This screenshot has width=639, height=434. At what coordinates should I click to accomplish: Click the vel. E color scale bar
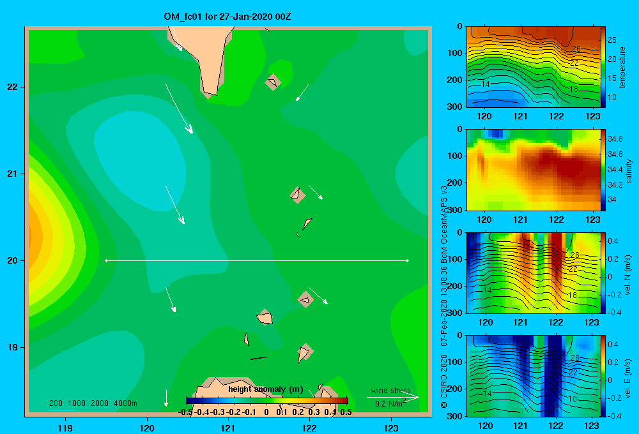click(603, 376)
